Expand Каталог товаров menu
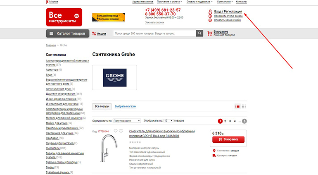Screen dimensions: 318x175 [68, 34]
